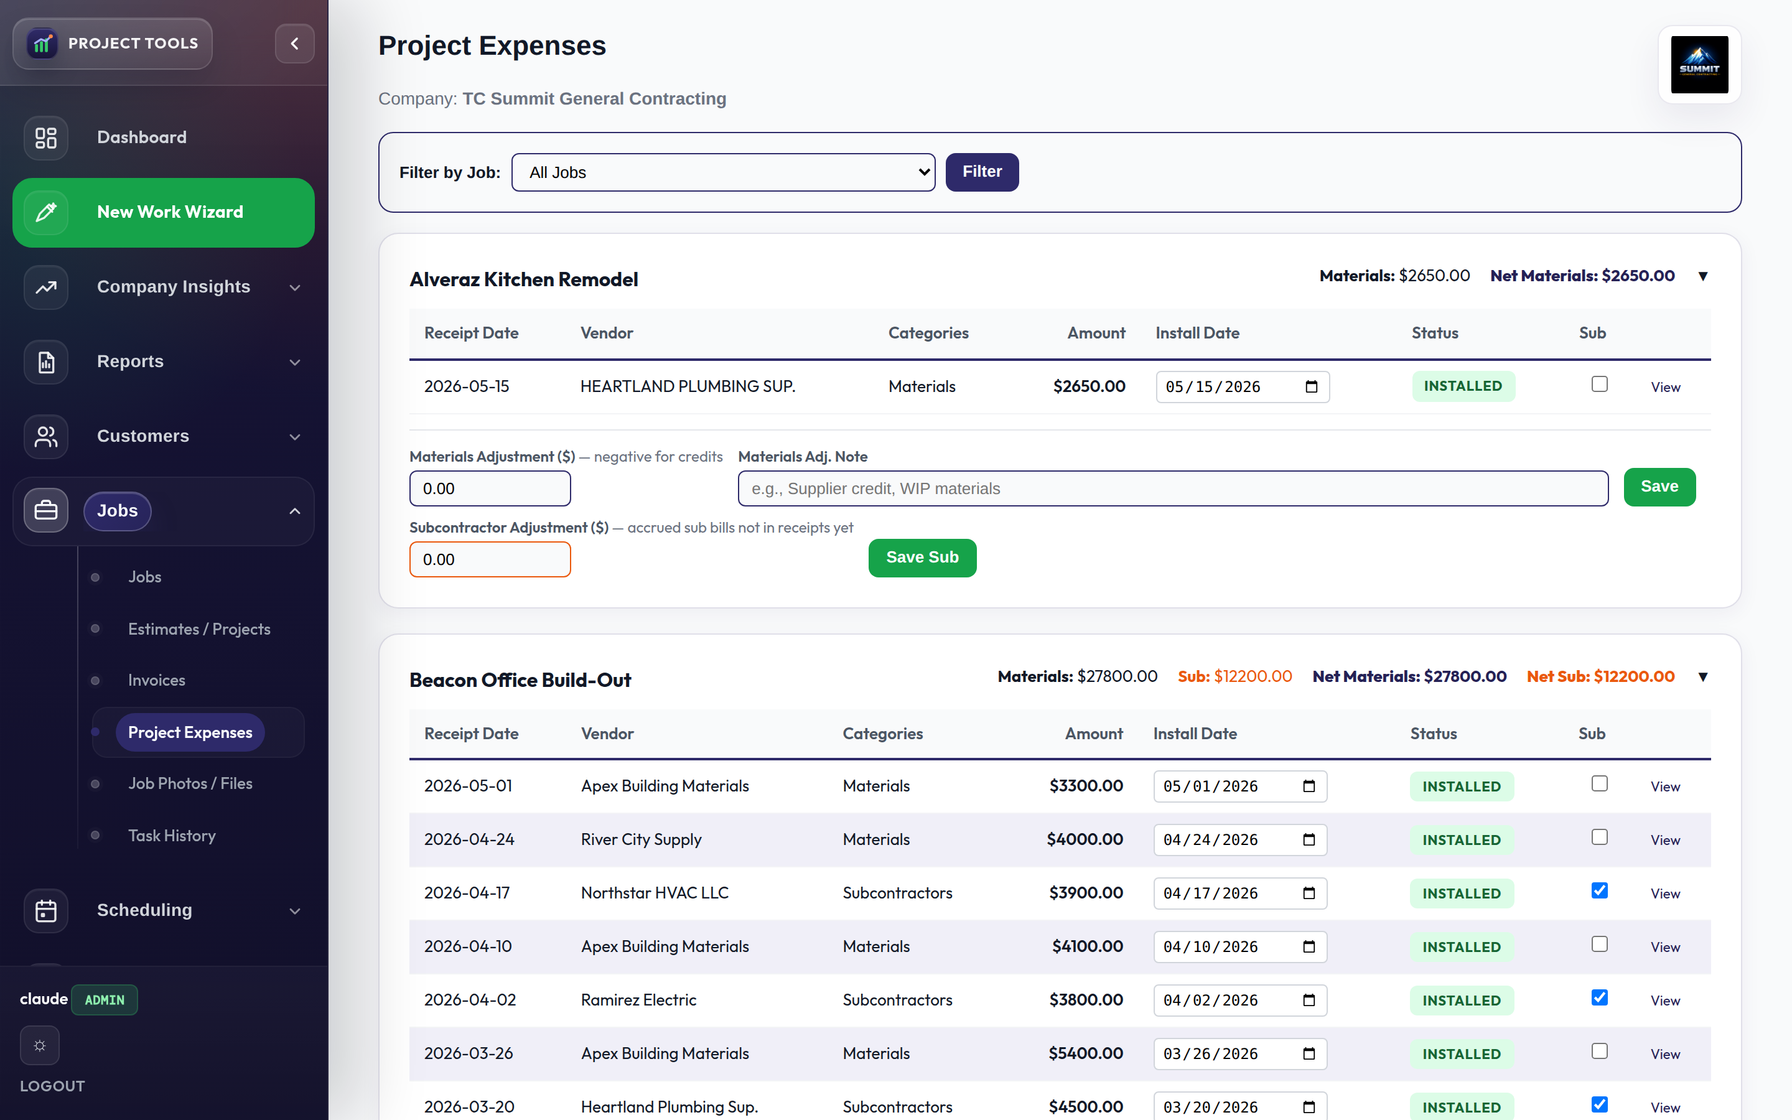Open calendar picker for 05/15/2026 install date
The height and width of the screenshot is (1120, 1792).
[x=1312, y=386]
